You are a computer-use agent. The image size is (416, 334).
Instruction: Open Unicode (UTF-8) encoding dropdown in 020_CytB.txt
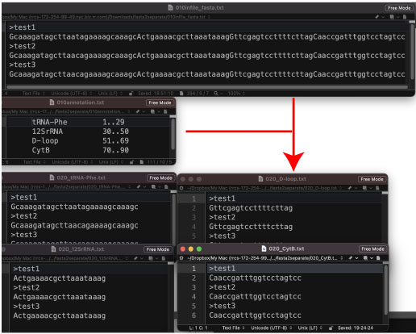271,328
